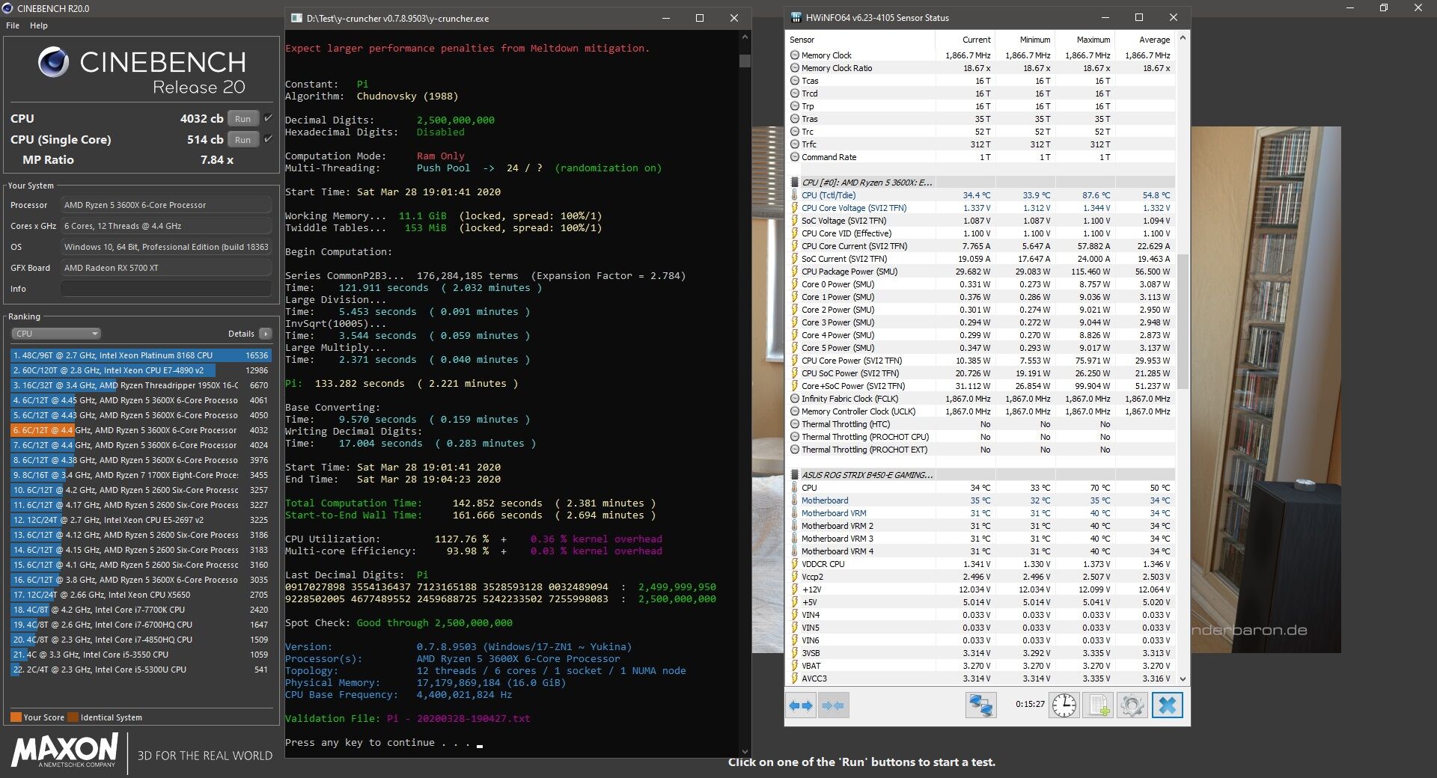Click the VDDCR CPU voltage icon
This screenshot has height=778, width=1437.
click(x=795, y=564)
